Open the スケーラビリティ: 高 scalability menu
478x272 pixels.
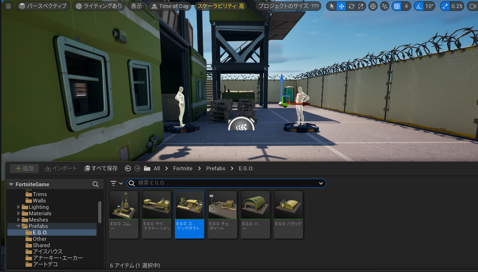pyautogui.click(x=221, y=6)
